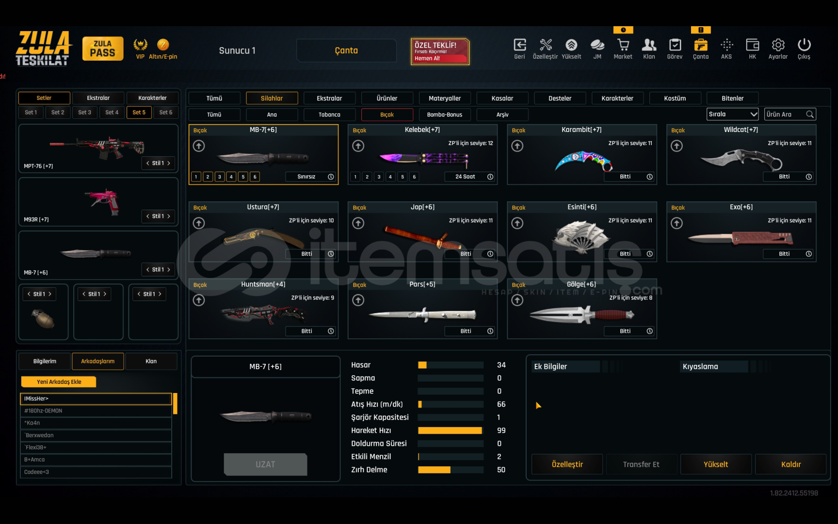Screen dimensions: 838x524
Task: Select slot 5 on MB-7[+6] card
Action: tap(243, 177)
